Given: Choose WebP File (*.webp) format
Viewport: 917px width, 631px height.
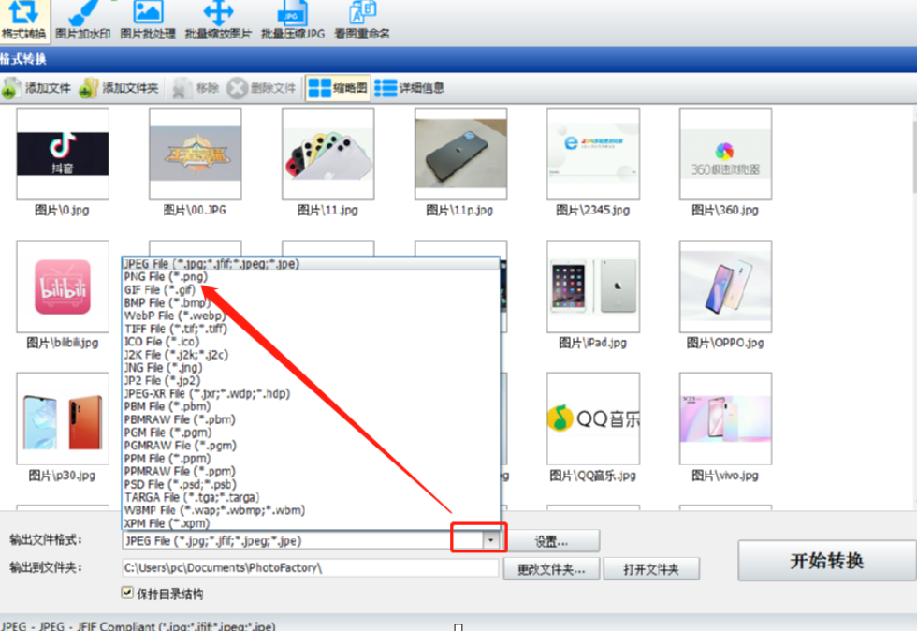Looking at the screenshot, I should (x=311, y=315).
